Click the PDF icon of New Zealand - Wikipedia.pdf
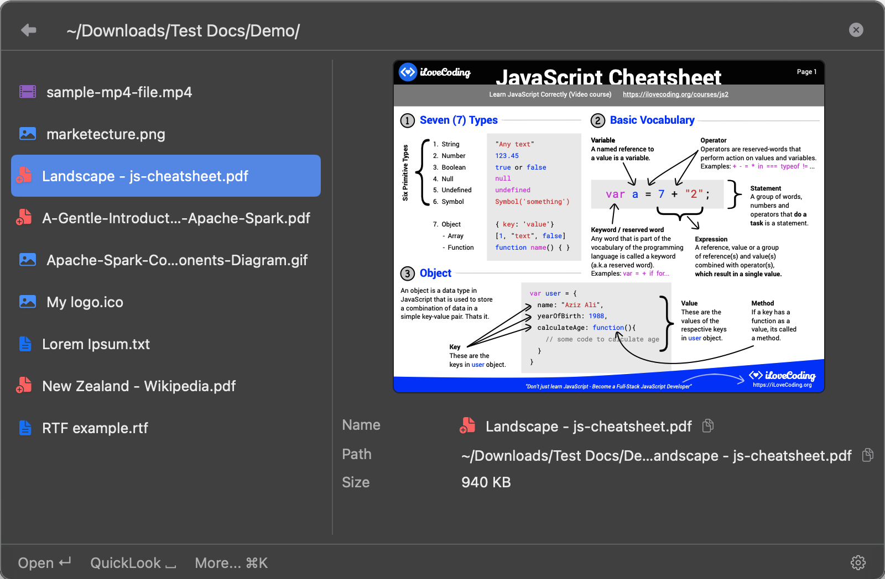The width and height of the screenshot is (885, 579). click(24, 385)
